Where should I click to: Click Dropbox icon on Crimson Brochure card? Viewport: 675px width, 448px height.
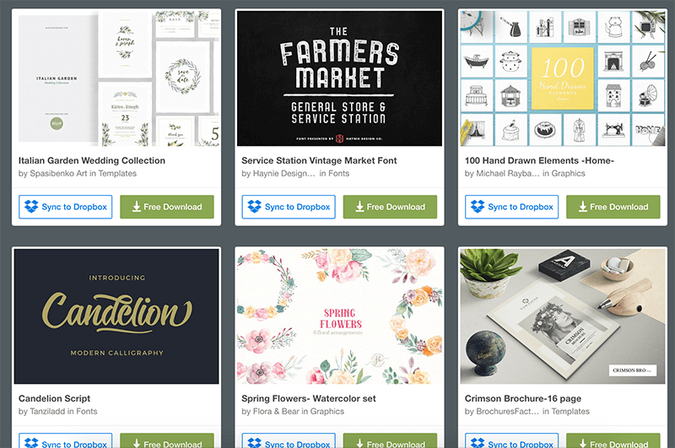[x=478, y=443]
